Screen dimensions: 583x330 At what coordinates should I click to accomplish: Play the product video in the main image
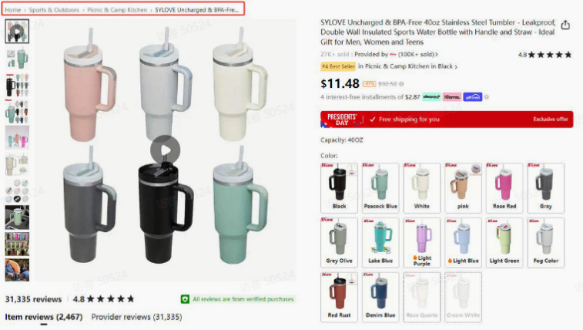165,150
